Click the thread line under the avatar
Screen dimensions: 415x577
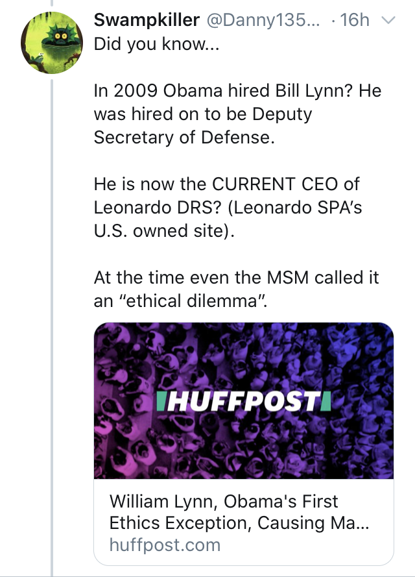52,328
